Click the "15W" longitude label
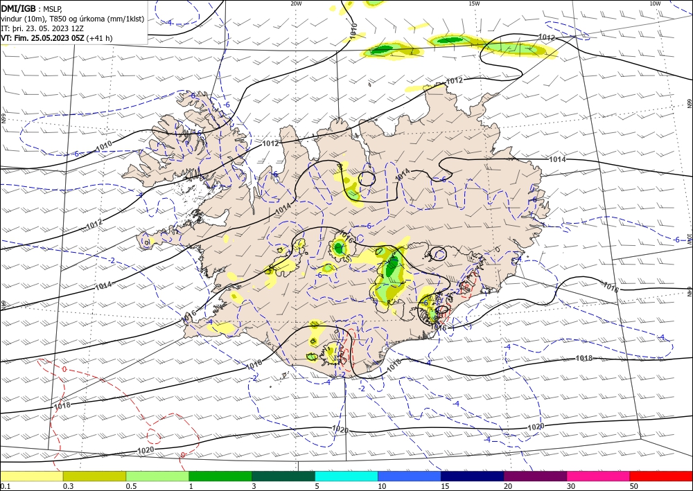Image resolution: width=693 pixels, height=491 pixels. pyautogui.click(x=474, y=3)
